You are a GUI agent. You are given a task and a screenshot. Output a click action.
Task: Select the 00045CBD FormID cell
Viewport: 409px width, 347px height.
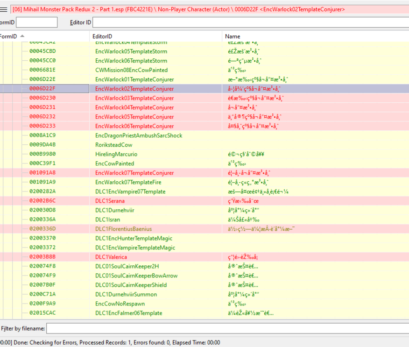pyautogui.click(x=42, y=51)
